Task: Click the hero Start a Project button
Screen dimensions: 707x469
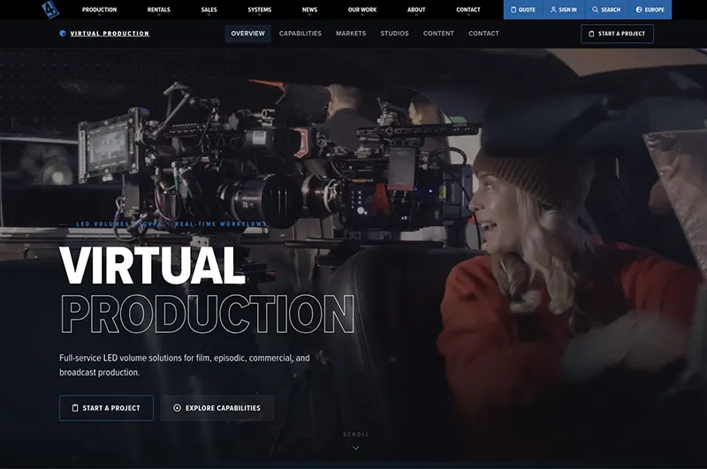Action: (106, 408)
